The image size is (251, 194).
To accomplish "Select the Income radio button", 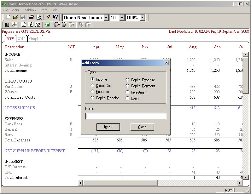I will tap(92, 79).
